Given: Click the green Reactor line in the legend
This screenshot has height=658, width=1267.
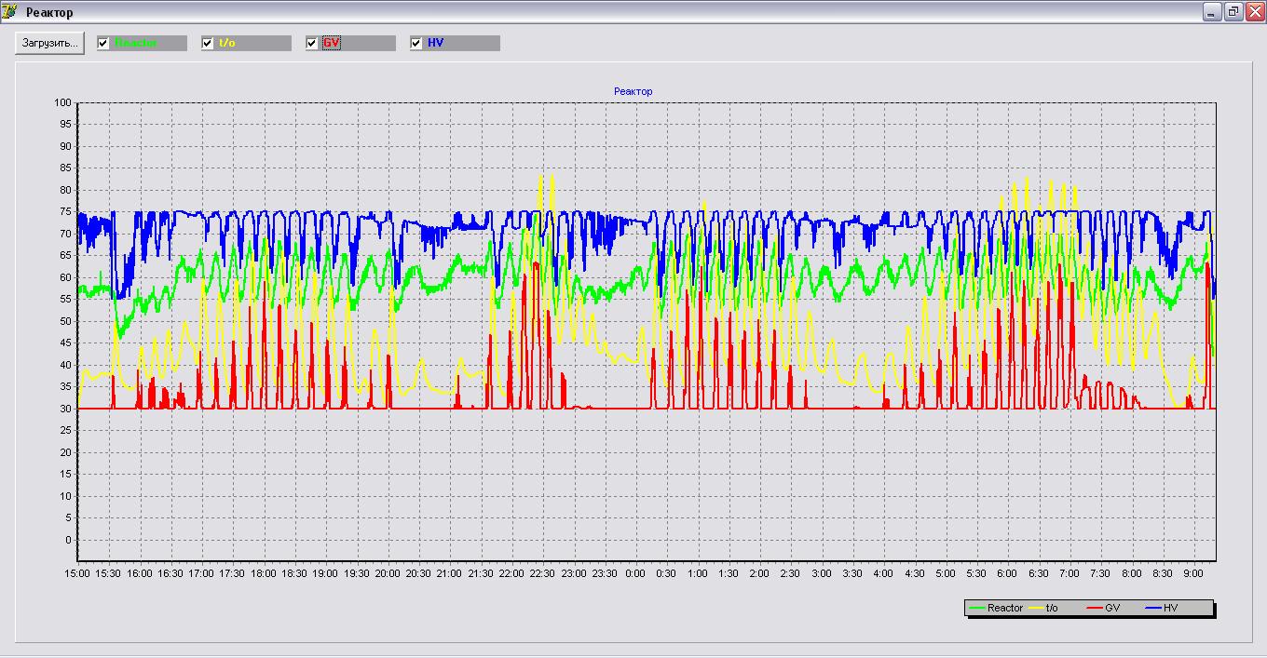Looking at the screenshot, I should (x=977, y=608).
